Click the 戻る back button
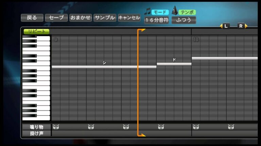The height and width of the screenshot is (146, 261). point(32,18)
